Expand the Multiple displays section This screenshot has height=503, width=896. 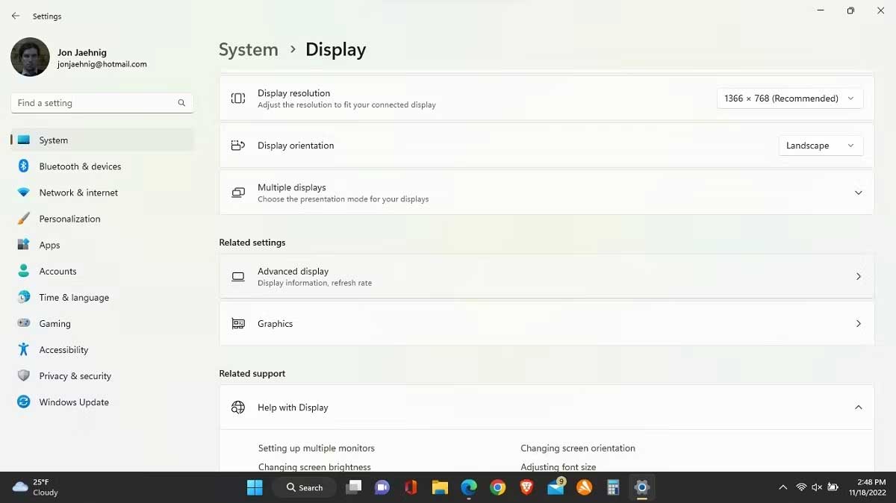point(857,192)
